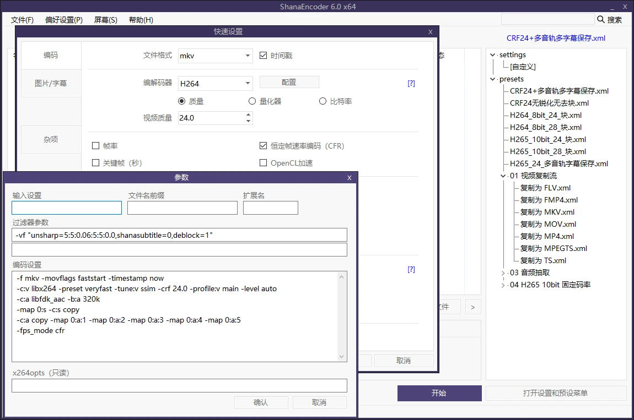Click the 开始 button
Screen dimensions: 634x420
(439, 393)
